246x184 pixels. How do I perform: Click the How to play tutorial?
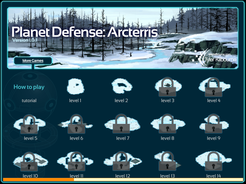point(29,87)
